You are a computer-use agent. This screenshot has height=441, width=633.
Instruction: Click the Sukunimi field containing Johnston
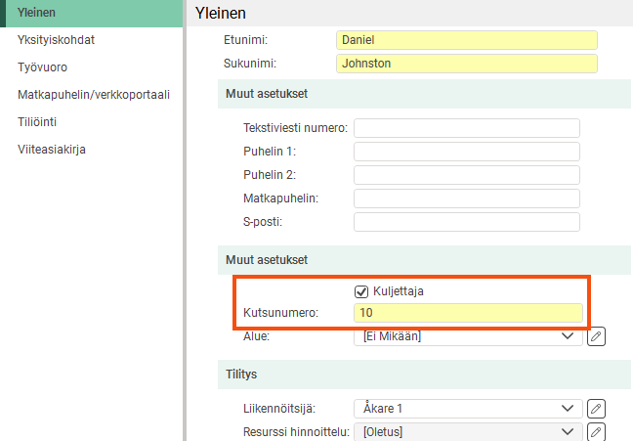pos(466,64)
